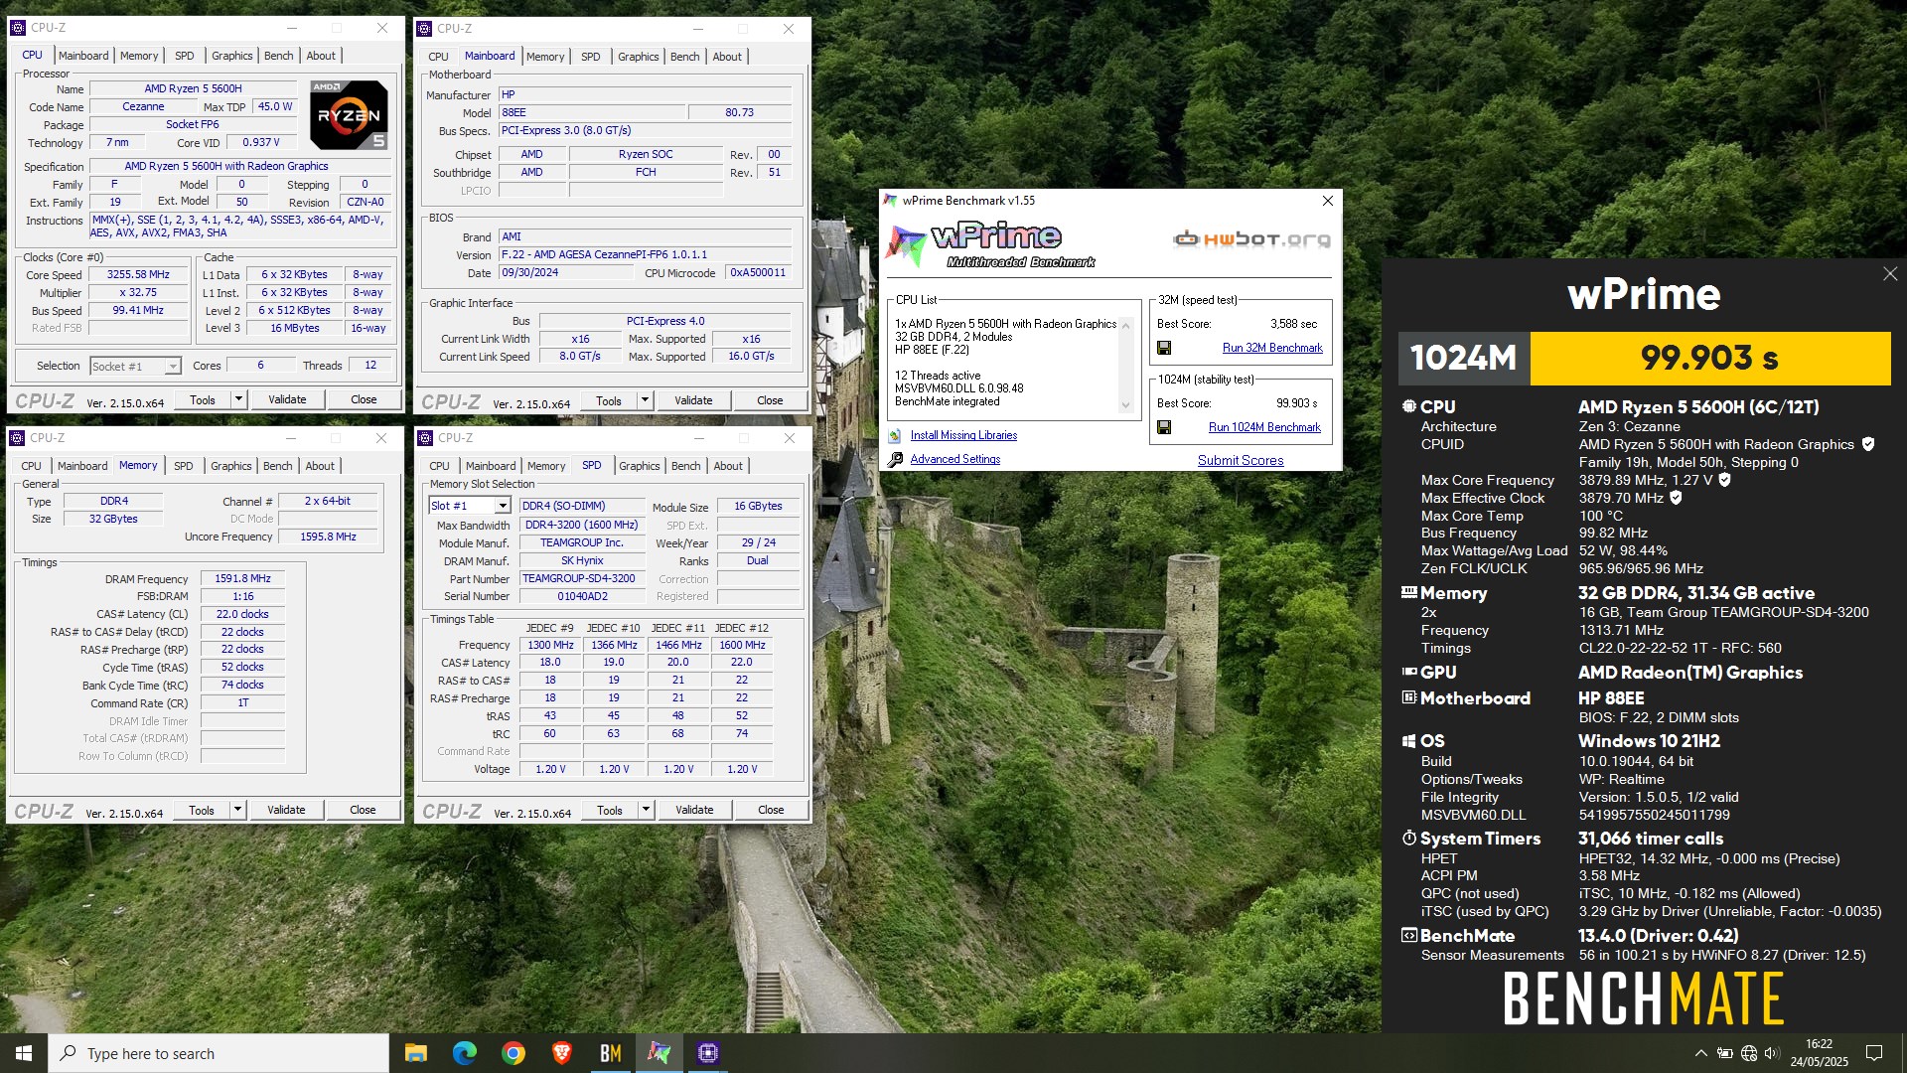This screenshot has width=1907, height=1073.
Task: Switch to CPU-Z from the taskbar icon
Action: [708, 1053]
